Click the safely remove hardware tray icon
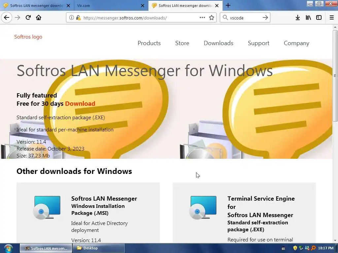This screenshot has width=338, height=253. coord(301,248)
